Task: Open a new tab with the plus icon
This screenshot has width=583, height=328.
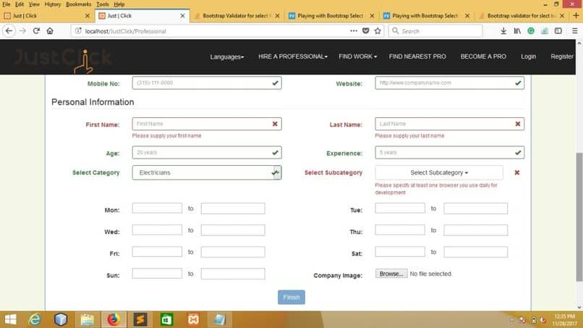Action: click(x=576, y=16)
